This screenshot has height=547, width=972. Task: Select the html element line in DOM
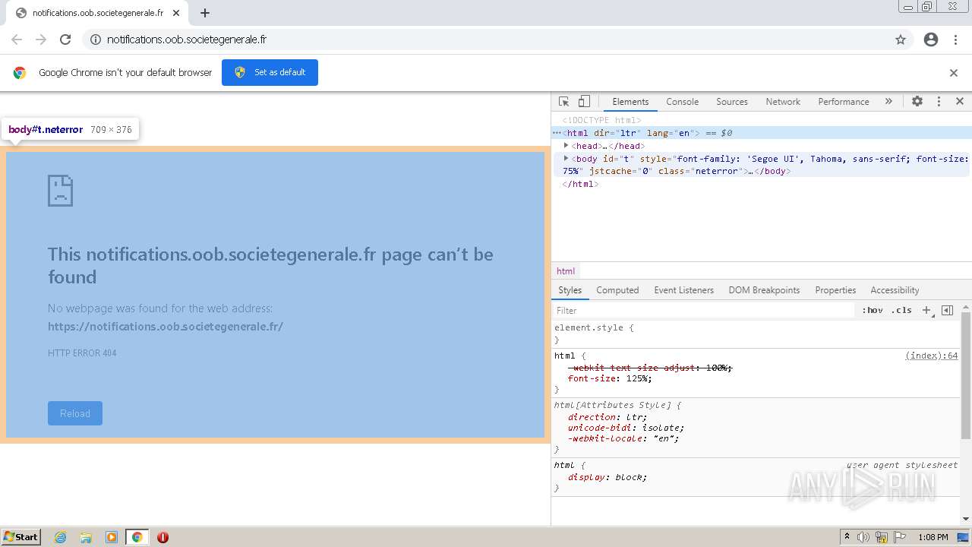[x=761, y=133]
